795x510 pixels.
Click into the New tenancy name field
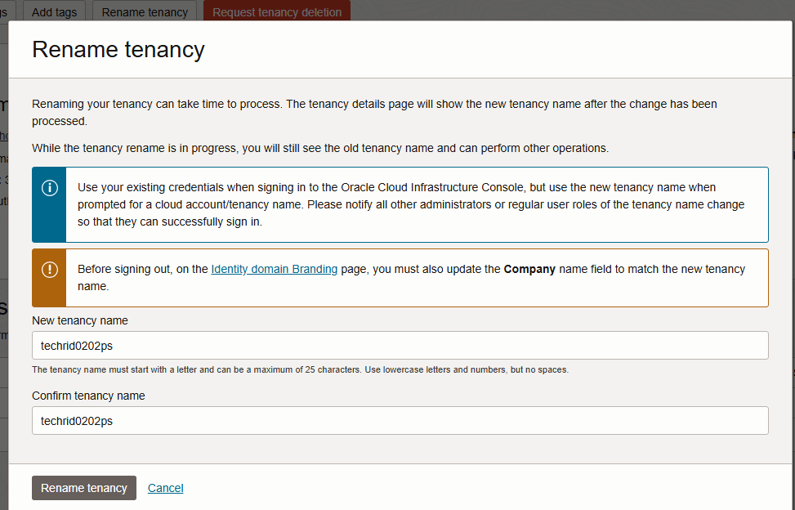click(400, 346)
